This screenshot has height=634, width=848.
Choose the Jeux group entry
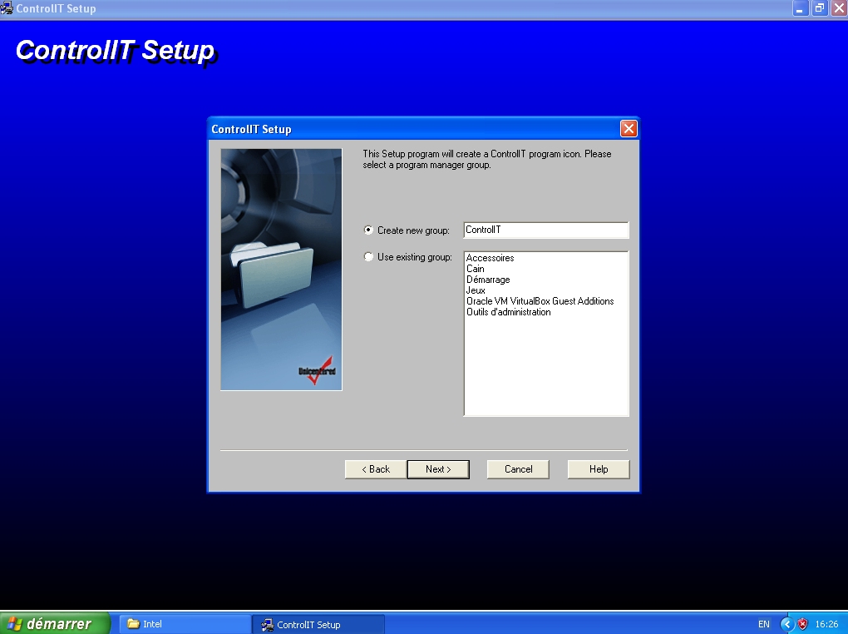pyautogui.click(x=476, y=290)
